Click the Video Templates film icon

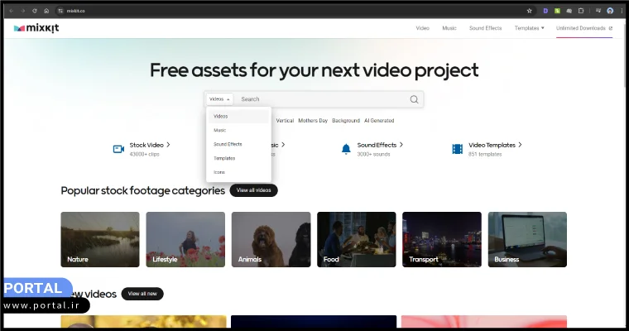[457, 149]
